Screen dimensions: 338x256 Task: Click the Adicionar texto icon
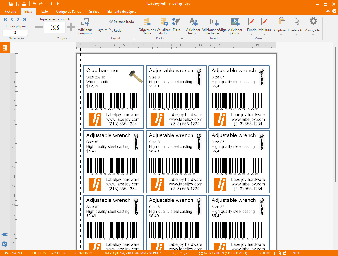click(193, 22)
